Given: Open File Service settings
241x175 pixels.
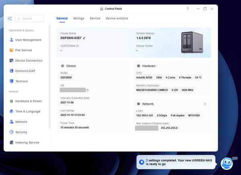Looking at the screenshot, I should click(23, 50).
